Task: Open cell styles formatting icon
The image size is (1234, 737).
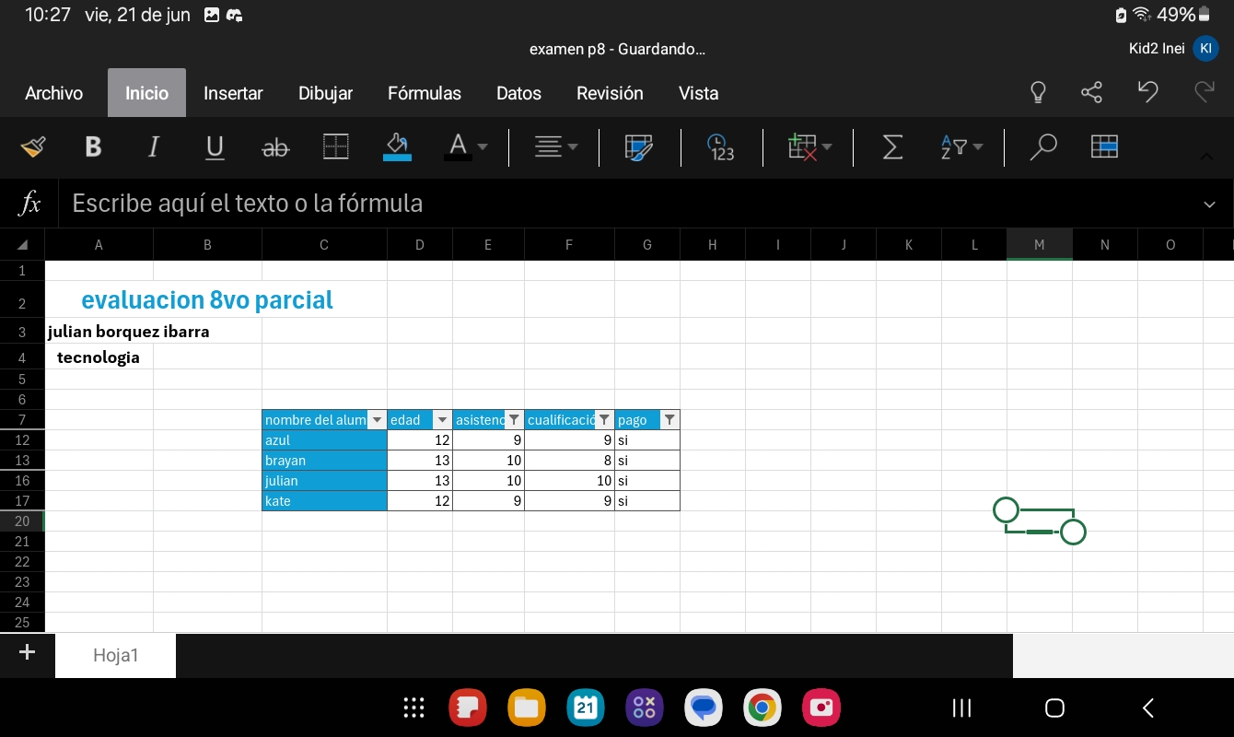Action: click(x=638, y=147)
